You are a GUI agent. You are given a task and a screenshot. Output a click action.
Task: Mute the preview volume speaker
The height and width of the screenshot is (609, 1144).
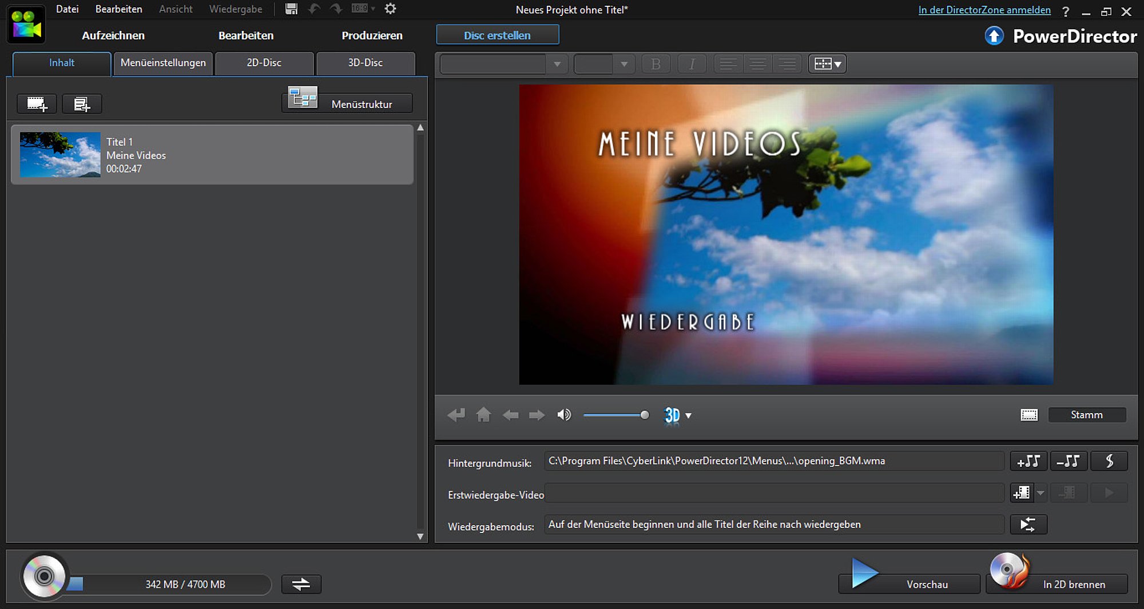pos(564,415)
